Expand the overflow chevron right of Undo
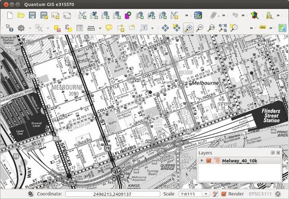 coord(243,15)
